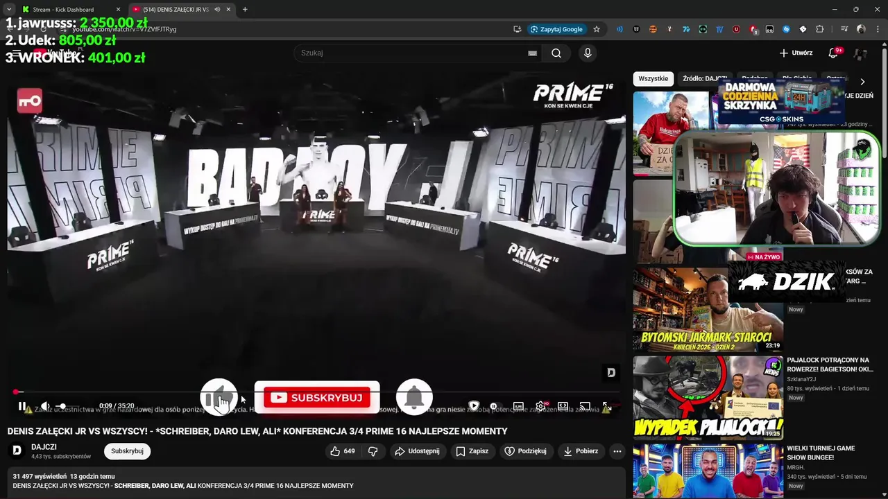
Task: Open the browser profile avatar
Action: (x=861, y=29)
